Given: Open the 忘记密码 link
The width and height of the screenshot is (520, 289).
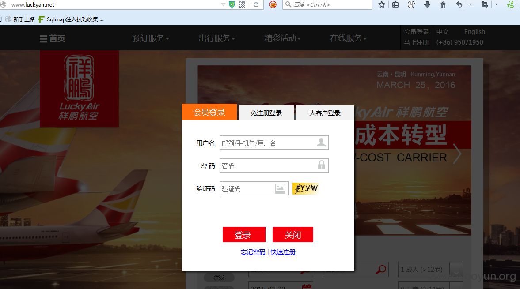Looking at the screenshot, I should tap(253, 252).
